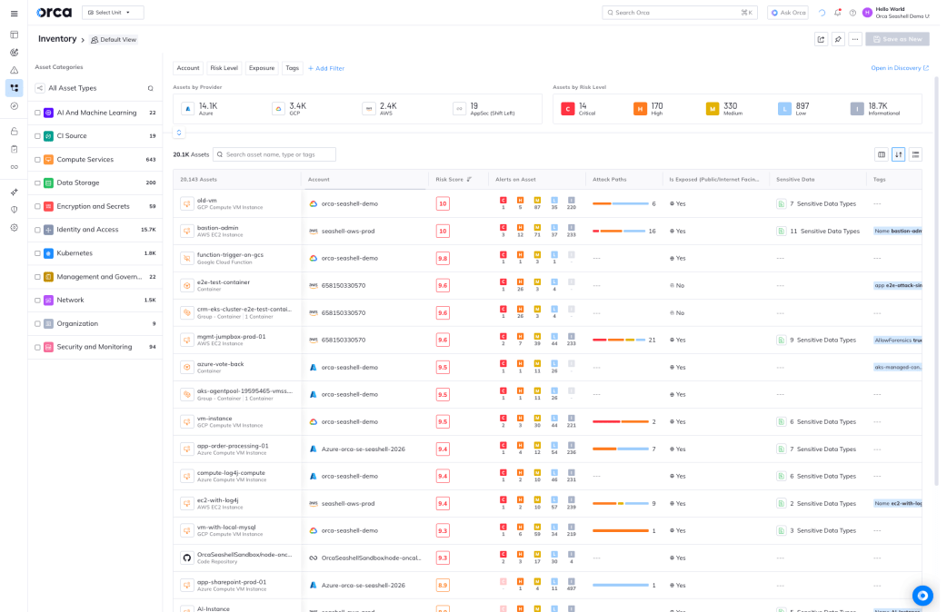
Task: Open the notifications bell icon
Action: pyautogui.click(x=838, y=13)
